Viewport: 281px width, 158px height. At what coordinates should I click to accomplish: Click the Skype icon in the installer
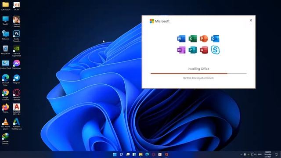(215, 50)
